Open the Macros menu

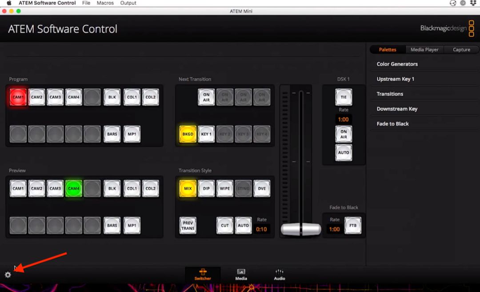tap(105, 3)
